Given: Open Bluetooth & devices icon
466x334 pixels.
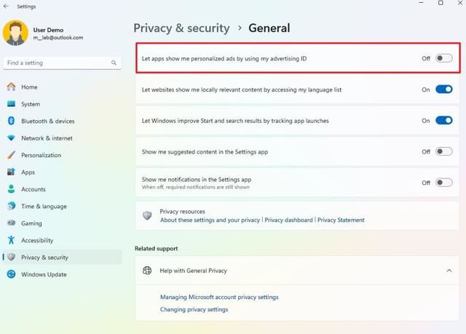Looking at the screenshot, I should pyautogui.click(x=11, y=121).
